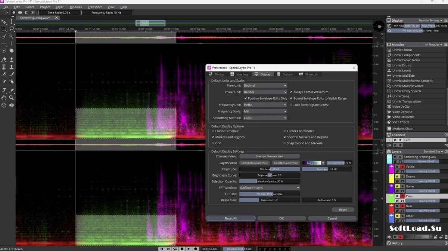Open the Power Unit dropdown

pyautogui.click(x=265, y=92)
